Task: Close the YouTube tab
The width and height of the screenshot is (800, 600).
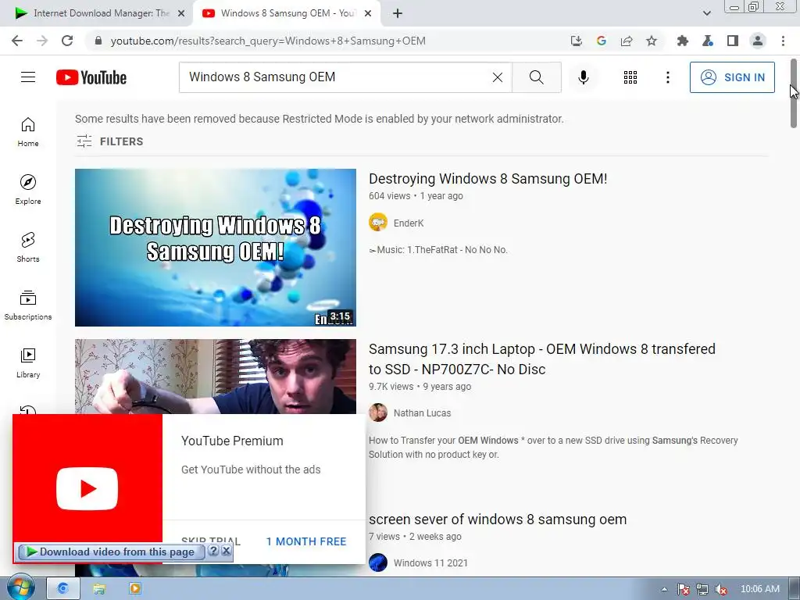Action: [368, 13]
